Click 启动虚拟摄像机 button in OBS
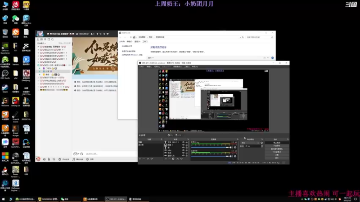Image resolution: width=360 pixels, height=202 pixels. pyautogui.click(x=277, y=149)
